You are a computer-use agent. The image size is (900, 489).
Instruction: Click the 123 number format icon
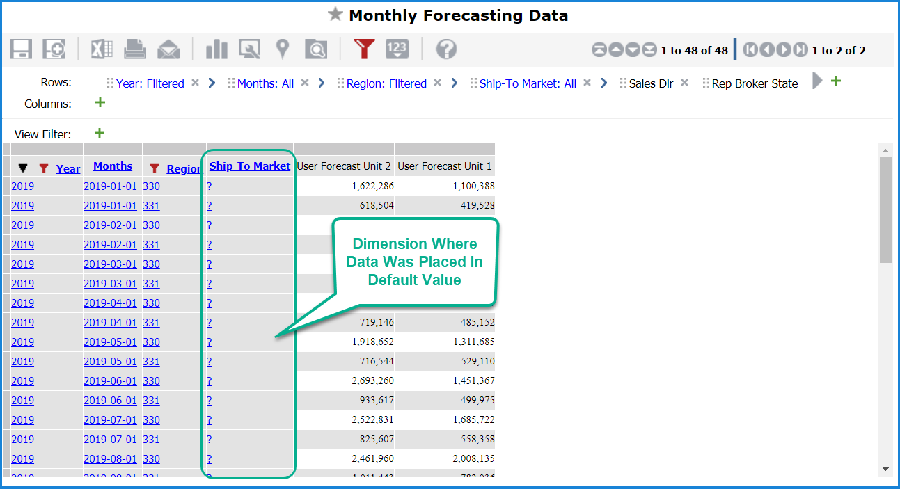pyautogui.click(x=397, y=49)
